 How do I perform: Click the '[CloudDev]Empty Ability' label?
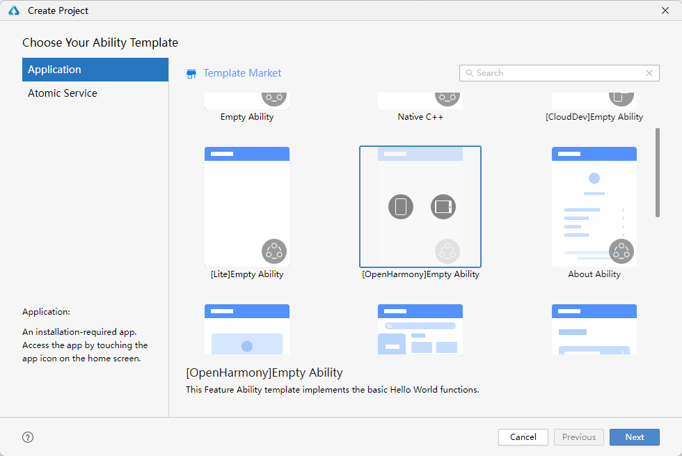(x=594, y=117)
